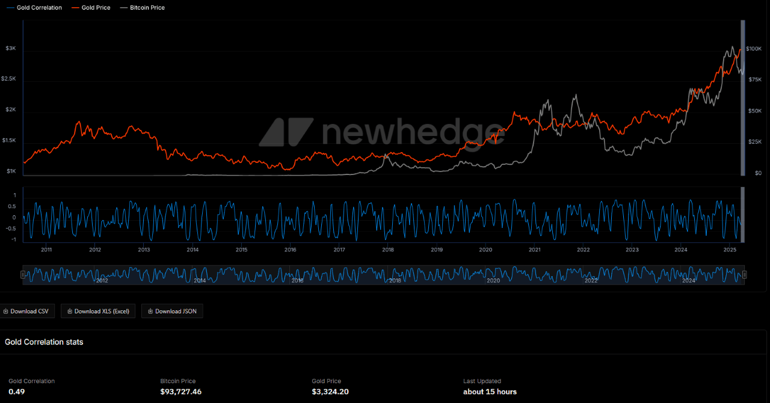Toggle the Gold Correlation legend label
The width and height of the screenshot is (770, 403).
(x=39, y=8)
